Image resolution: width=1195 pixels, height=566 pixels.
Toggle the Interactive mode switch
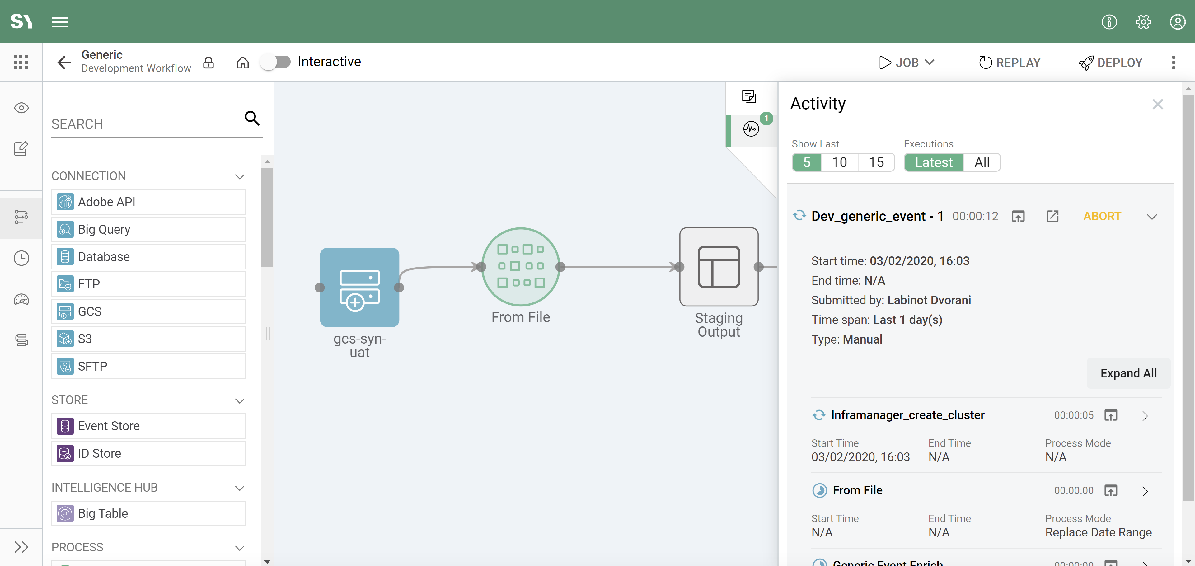[x=276, y=62]
